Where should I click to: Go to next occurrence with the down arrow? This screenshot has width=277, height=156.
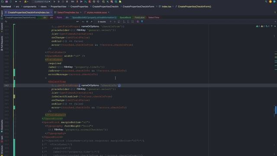[x=115, y=22]
